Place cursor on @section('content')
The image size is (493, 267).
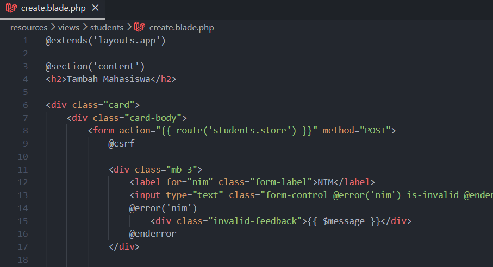[95, 67]
